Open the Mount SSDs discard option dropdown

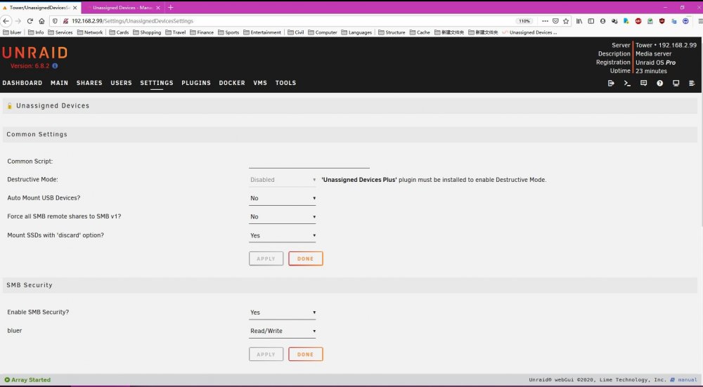pyautogui.click(x=283, y=235)
